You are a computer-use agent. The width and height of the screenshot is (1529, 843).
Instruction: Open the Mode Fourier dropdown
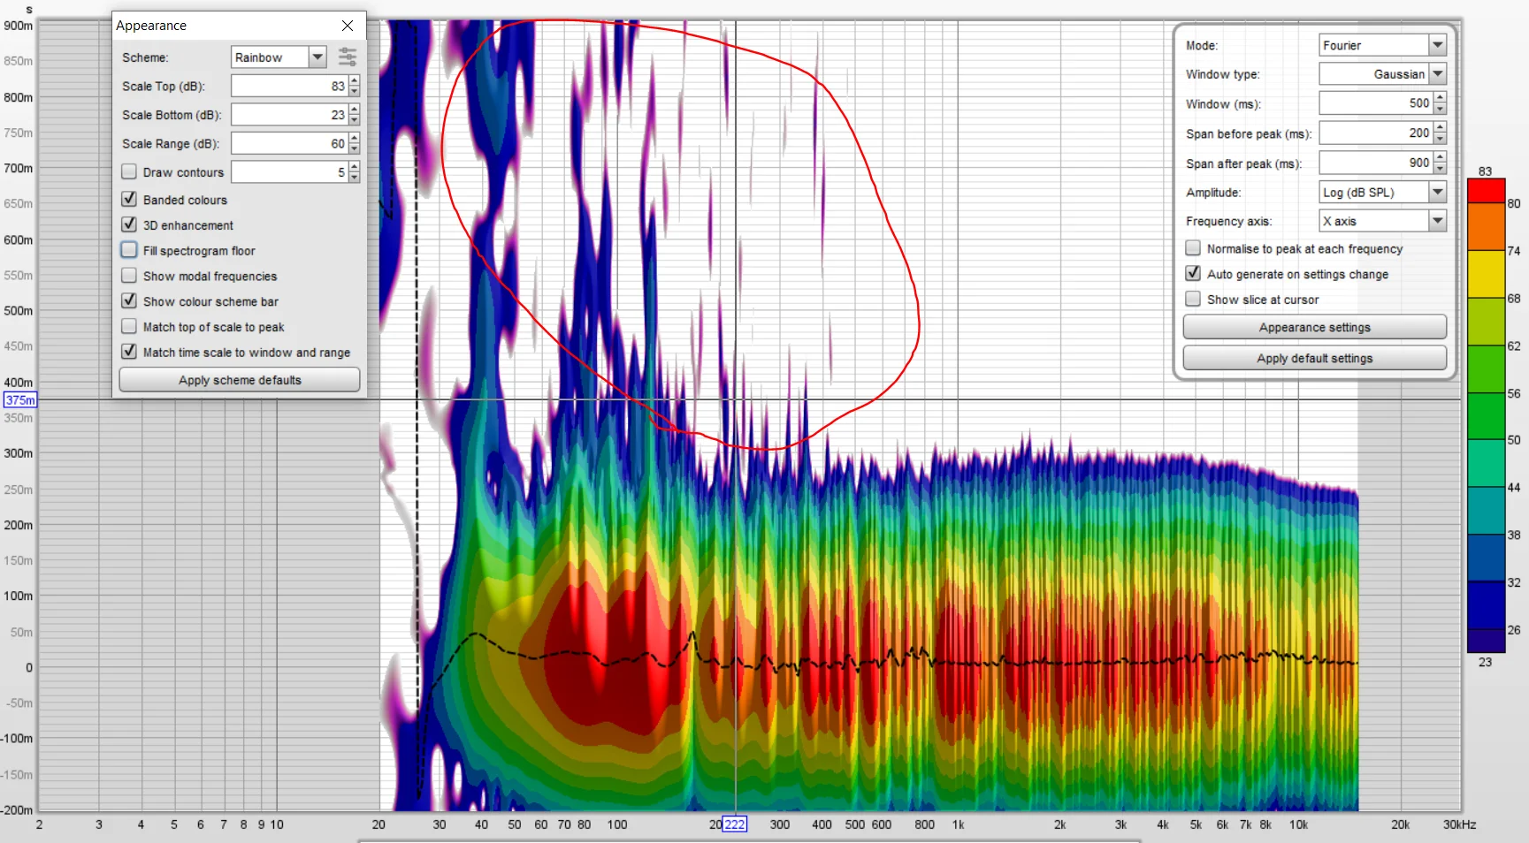coord(1438,45)
